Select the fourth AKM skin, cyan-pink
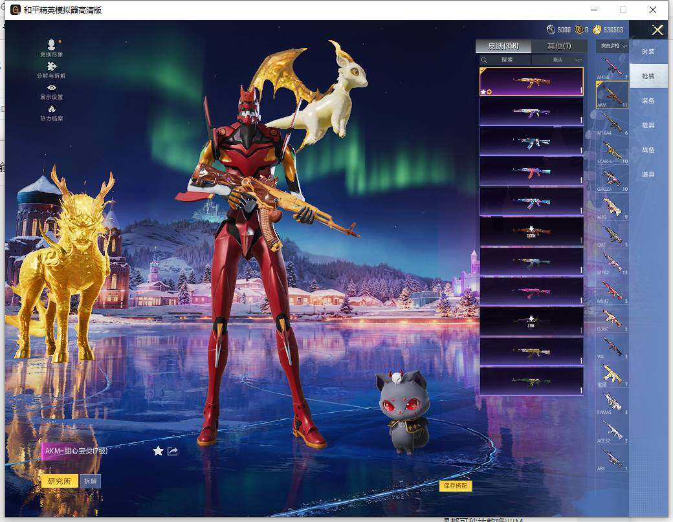673x522 pixels. [531, 171]
